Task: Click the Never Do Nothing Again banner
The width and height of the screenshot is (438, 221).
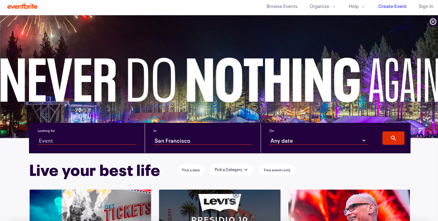Action: (x=219, y=79)
